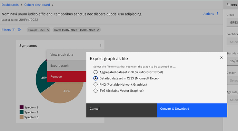Remove the Date range filter chip
238x131 pixels.
coord(98,30)
